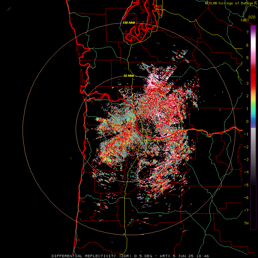
Task: Click the 0 value on the scale
Action: pyautogui.click(x=247, y=121)
